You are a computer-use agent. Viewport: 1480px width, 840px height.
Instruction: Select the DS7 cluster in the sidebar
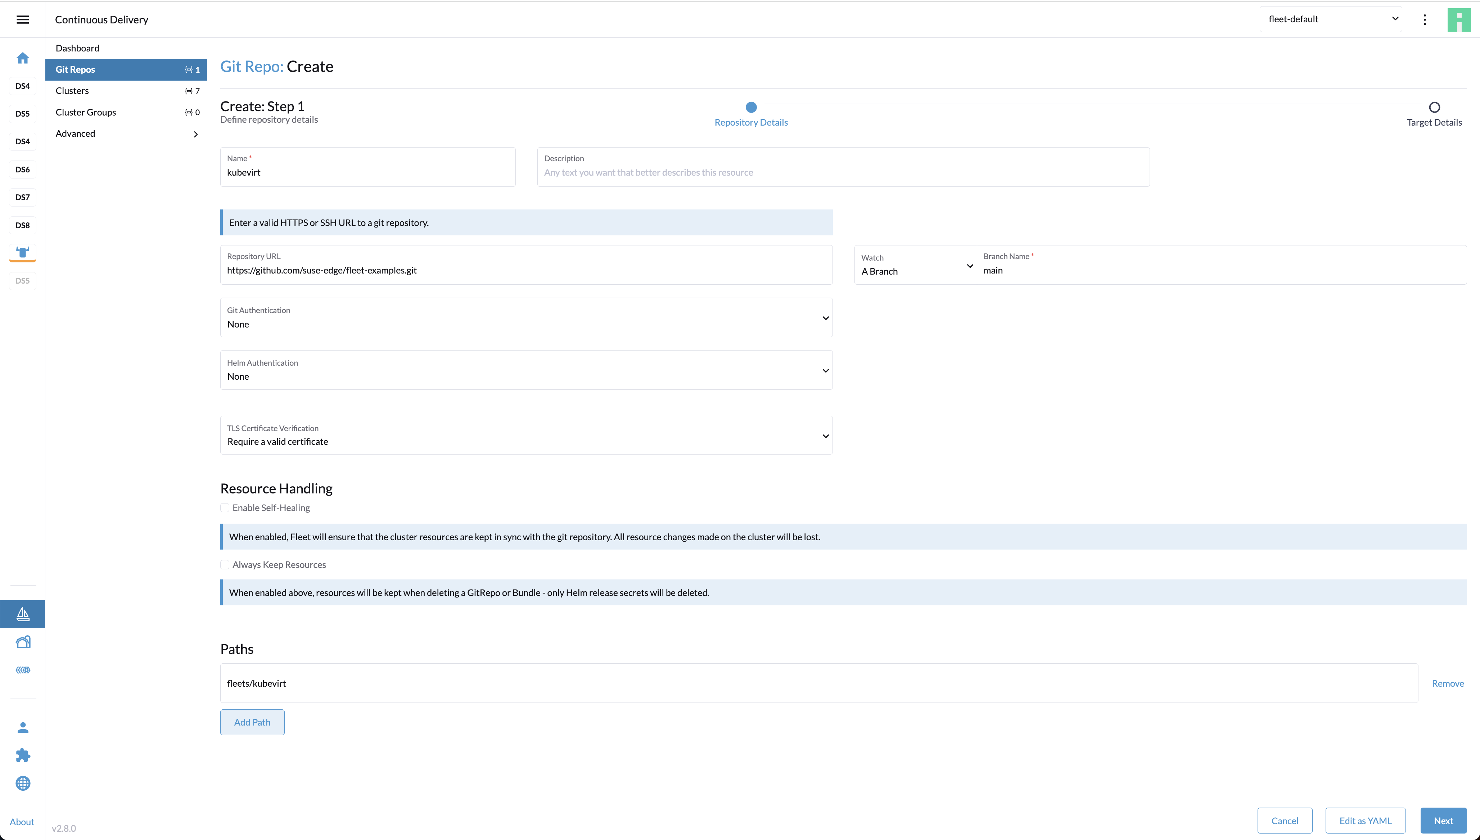click(x=22, y=197)
